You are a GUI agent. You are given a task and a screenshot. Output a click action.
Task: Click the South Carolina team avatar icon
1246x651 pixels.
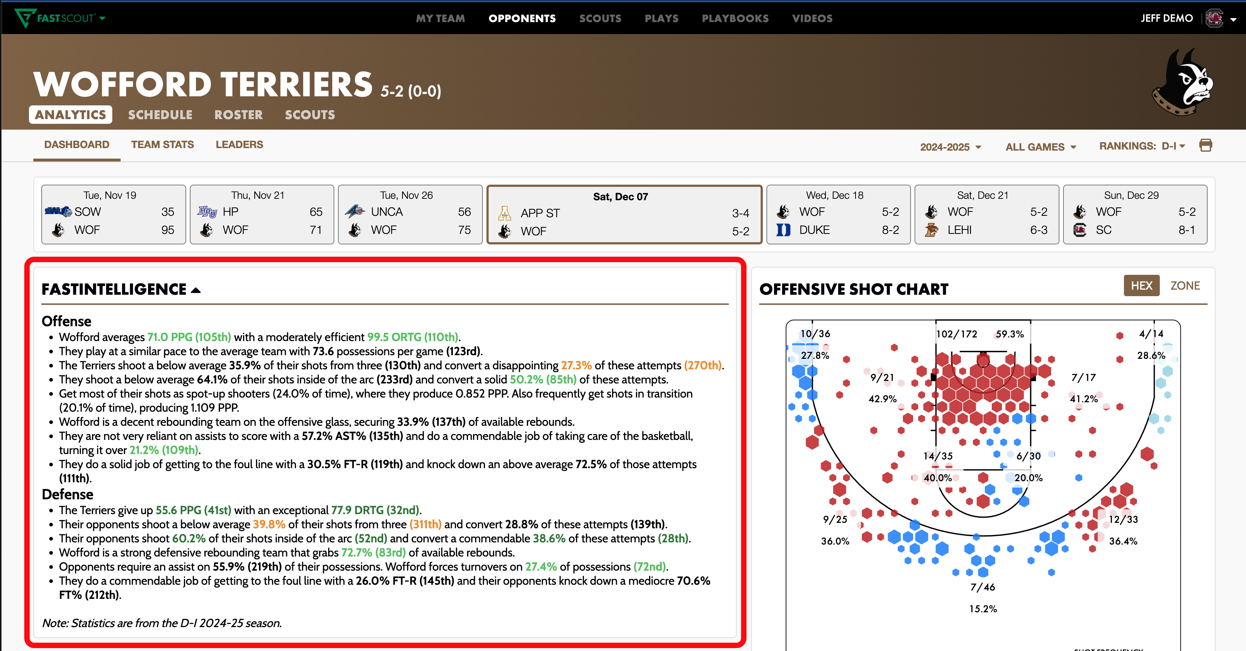point(1214,18)
